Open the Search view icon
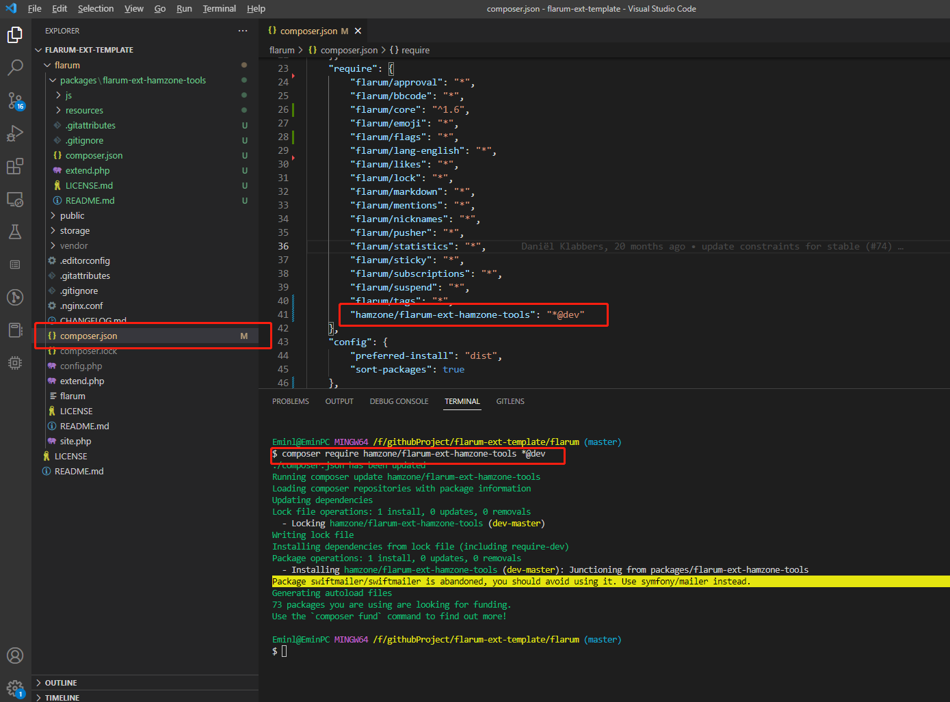The height and width of the screenshot is (702, 950). [x=15, y=67]
